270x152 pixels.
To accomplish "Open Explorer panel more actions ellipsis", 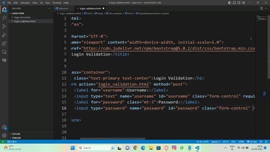I will (x=49, y=8).
